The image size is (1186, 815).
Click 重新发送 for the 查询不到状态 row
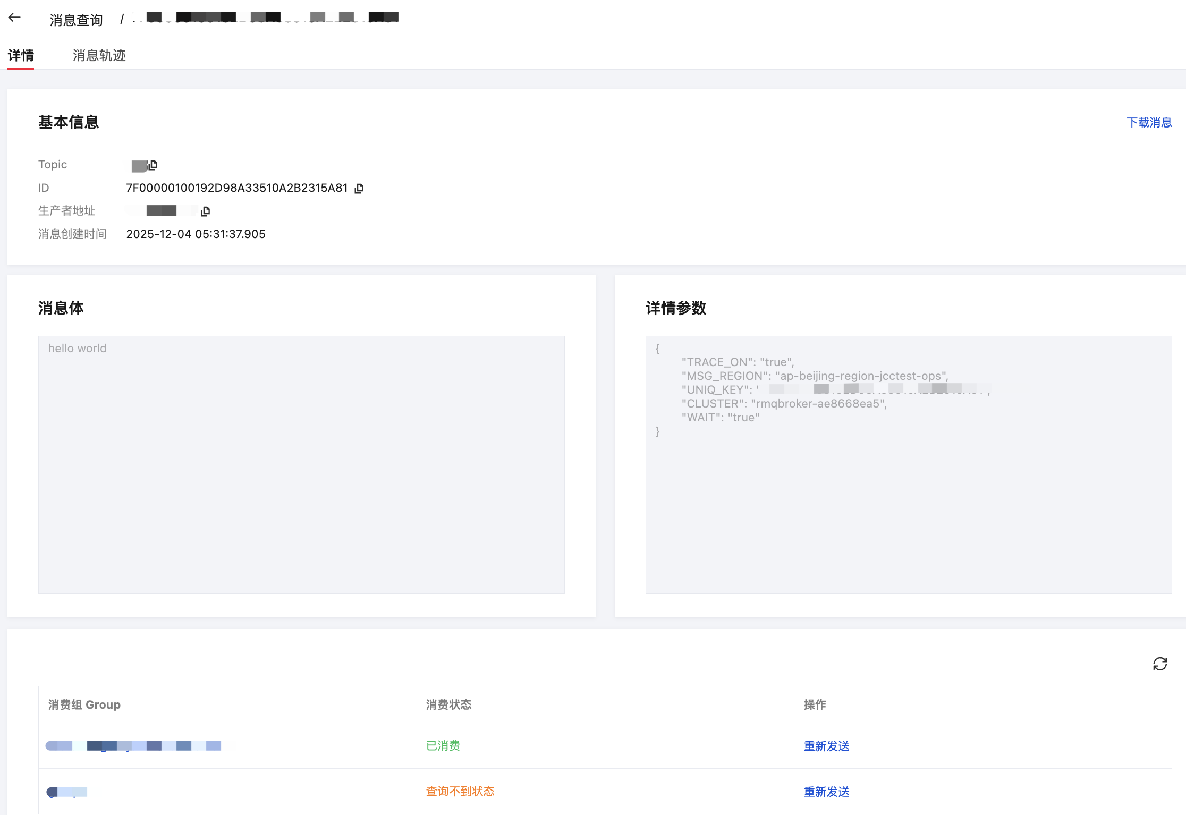coord(826,792)
